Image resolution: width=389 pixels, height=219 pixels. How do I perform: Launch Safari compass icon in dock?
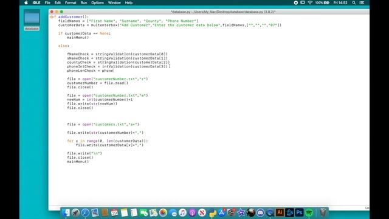[85, 212]
